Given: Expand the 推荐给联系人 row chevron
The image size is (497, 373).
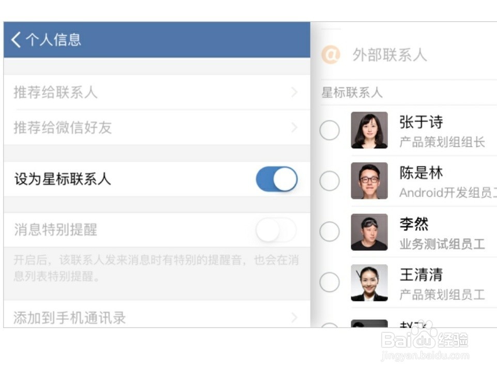Looking at the screenshot, I should click(294, 92).
